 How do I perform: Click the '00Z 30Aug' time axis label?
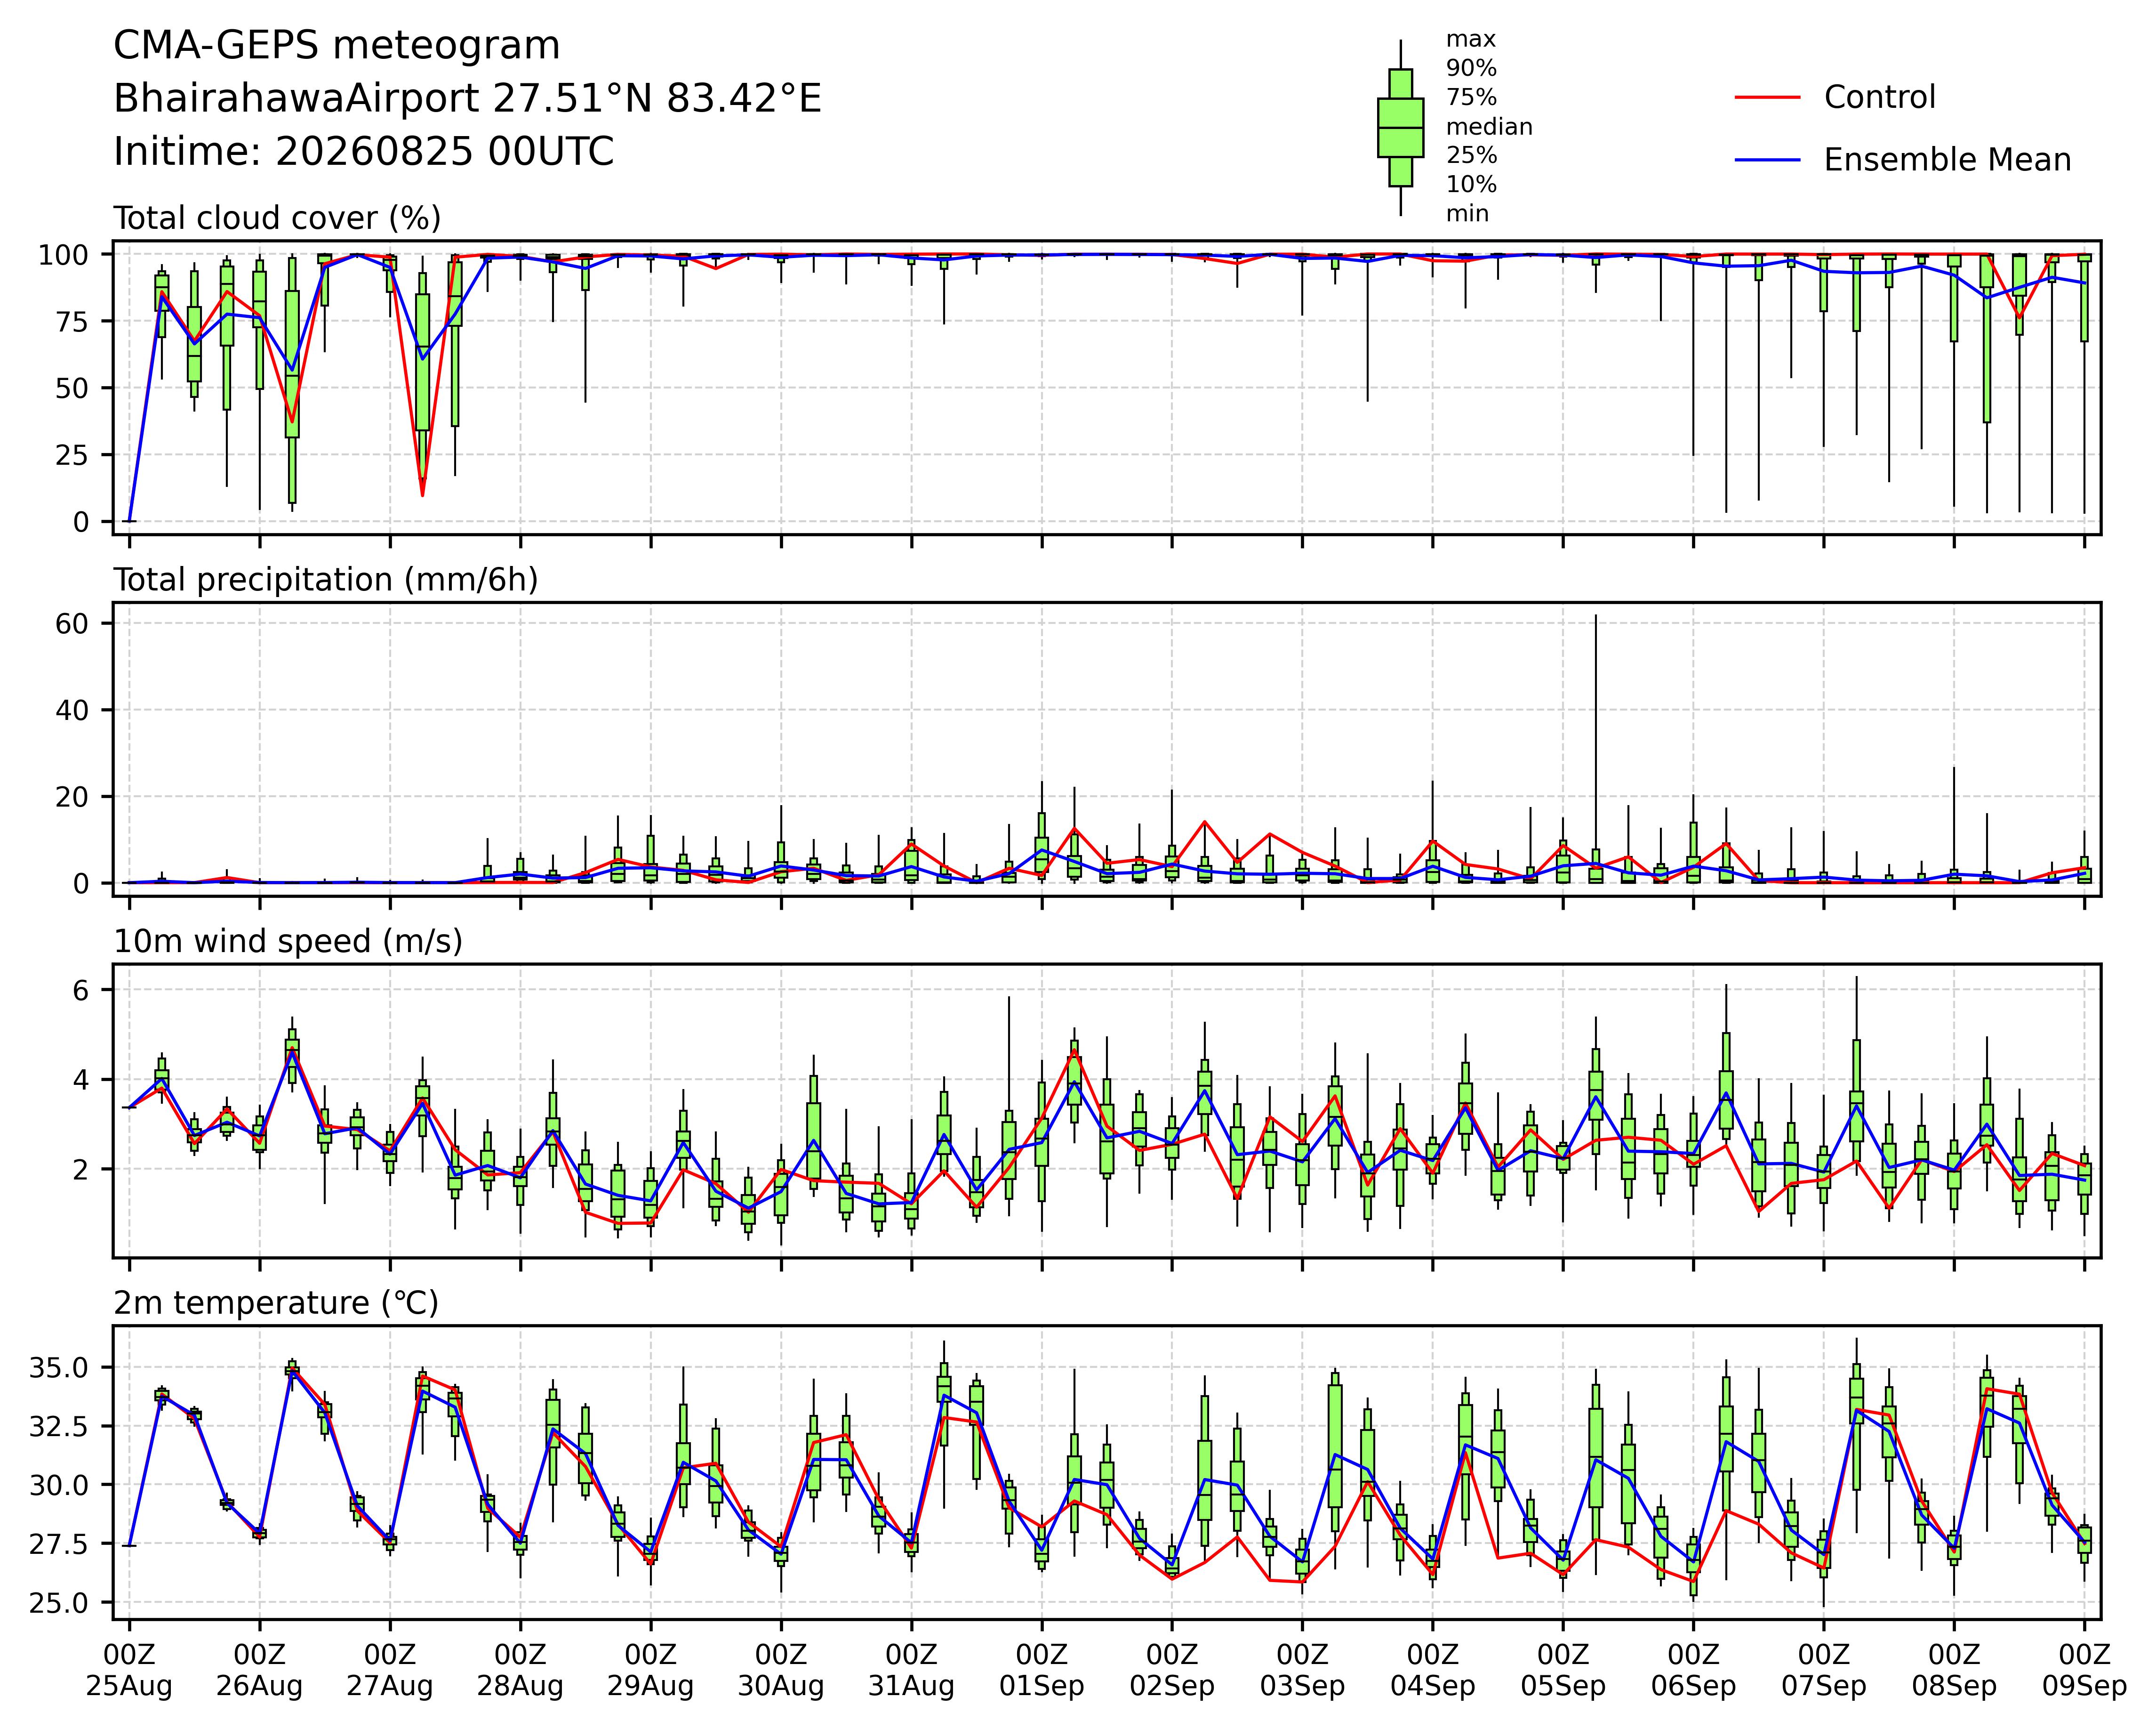tap(781, 1670)
